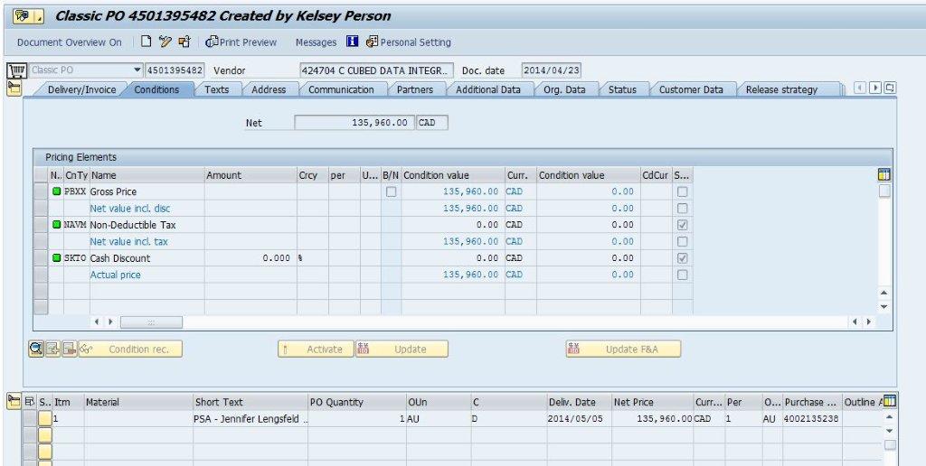Open Personal Setting
The image size is (926, 466).
[x=409, y=42]
